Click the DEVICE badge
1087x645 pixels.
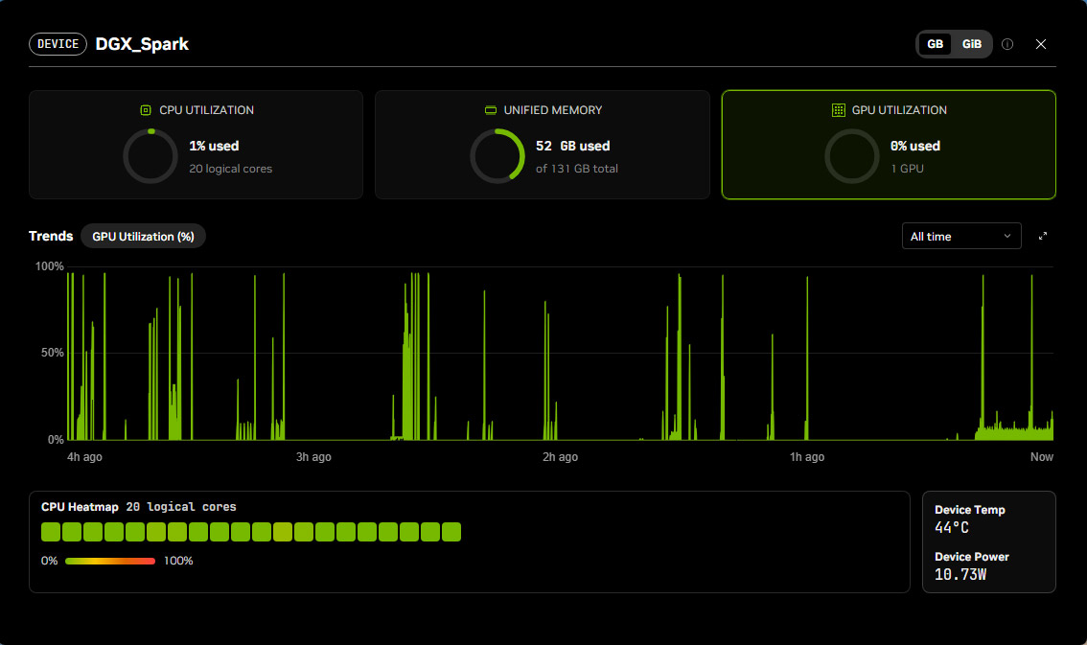click(x=58, y=44)
